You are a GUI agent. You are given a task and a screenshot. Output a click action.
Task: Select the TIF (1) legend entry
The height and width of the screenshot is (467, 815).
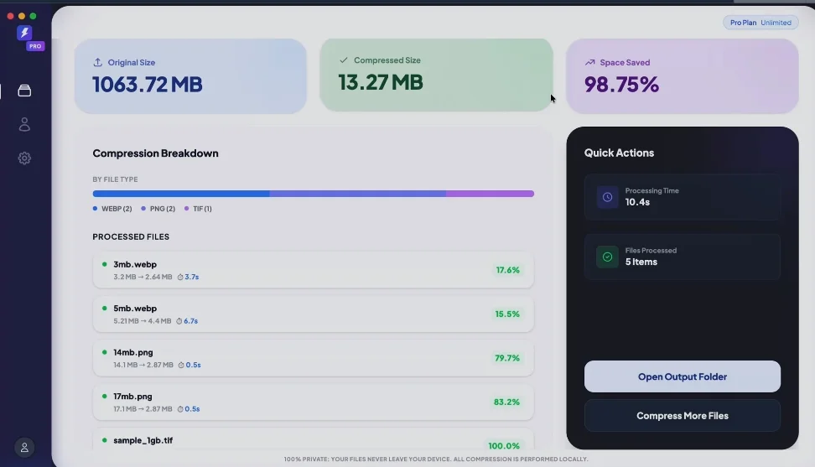tap(198, 209)
